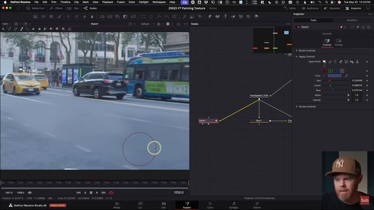
Task: Select the Clone apply mode icon
Action: [x=330, y=62]
